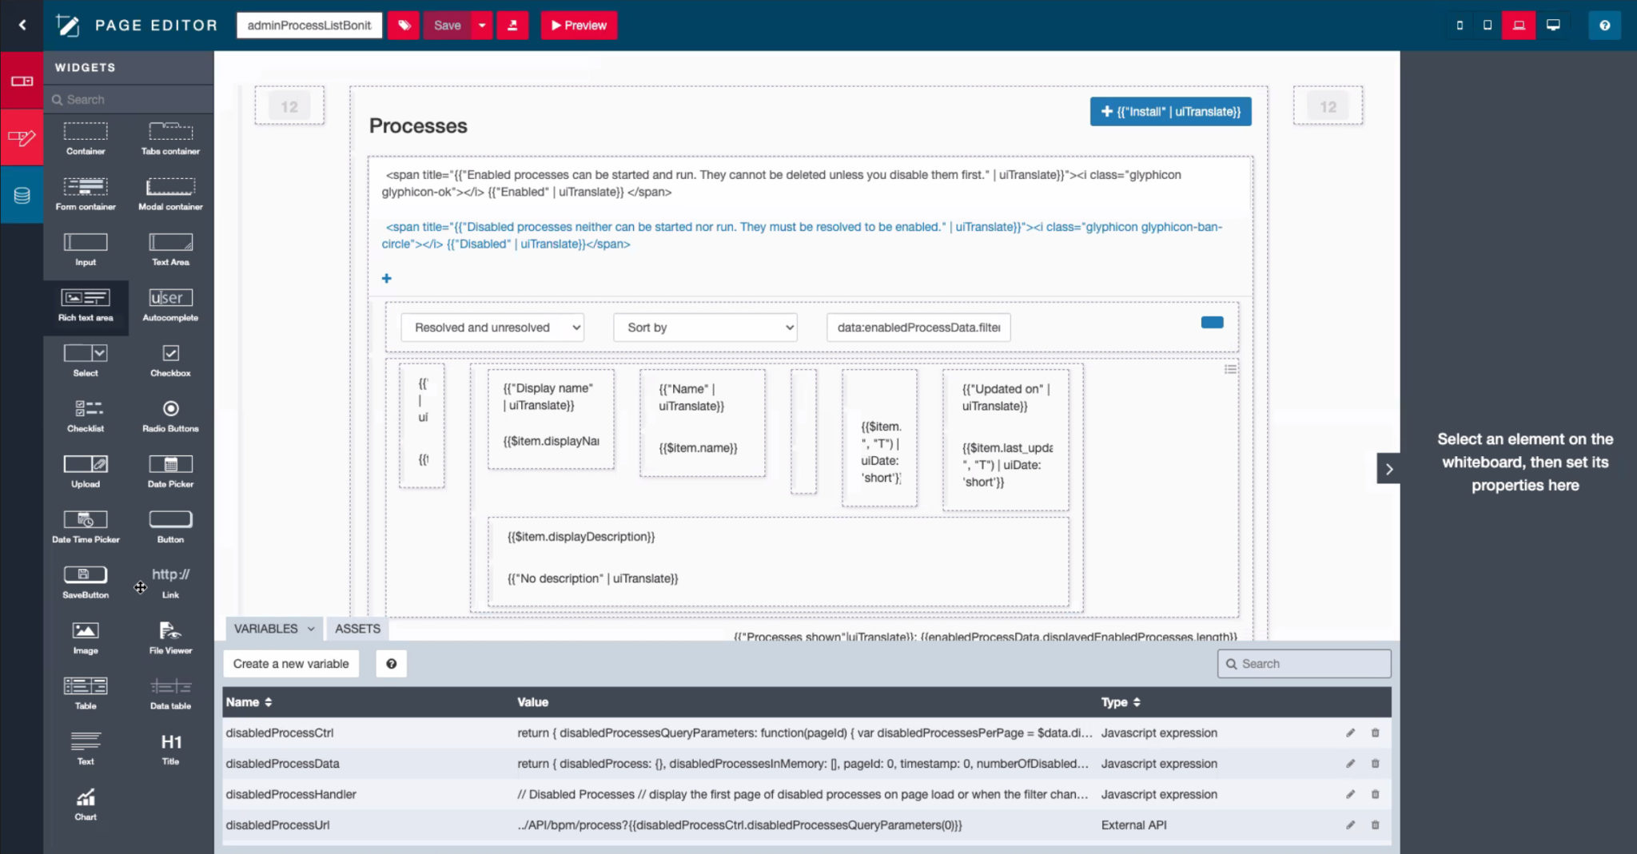Viewport: 1637px width, 854px height.
Task: Expand the Save button's dropdown arrow
Action: [x=481, y=25]
